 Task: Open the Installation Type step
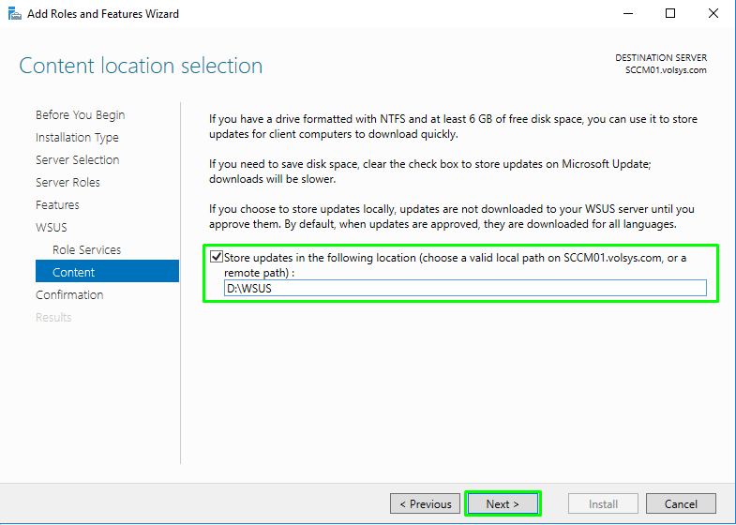pyautogui.click(x=77, y=137)
